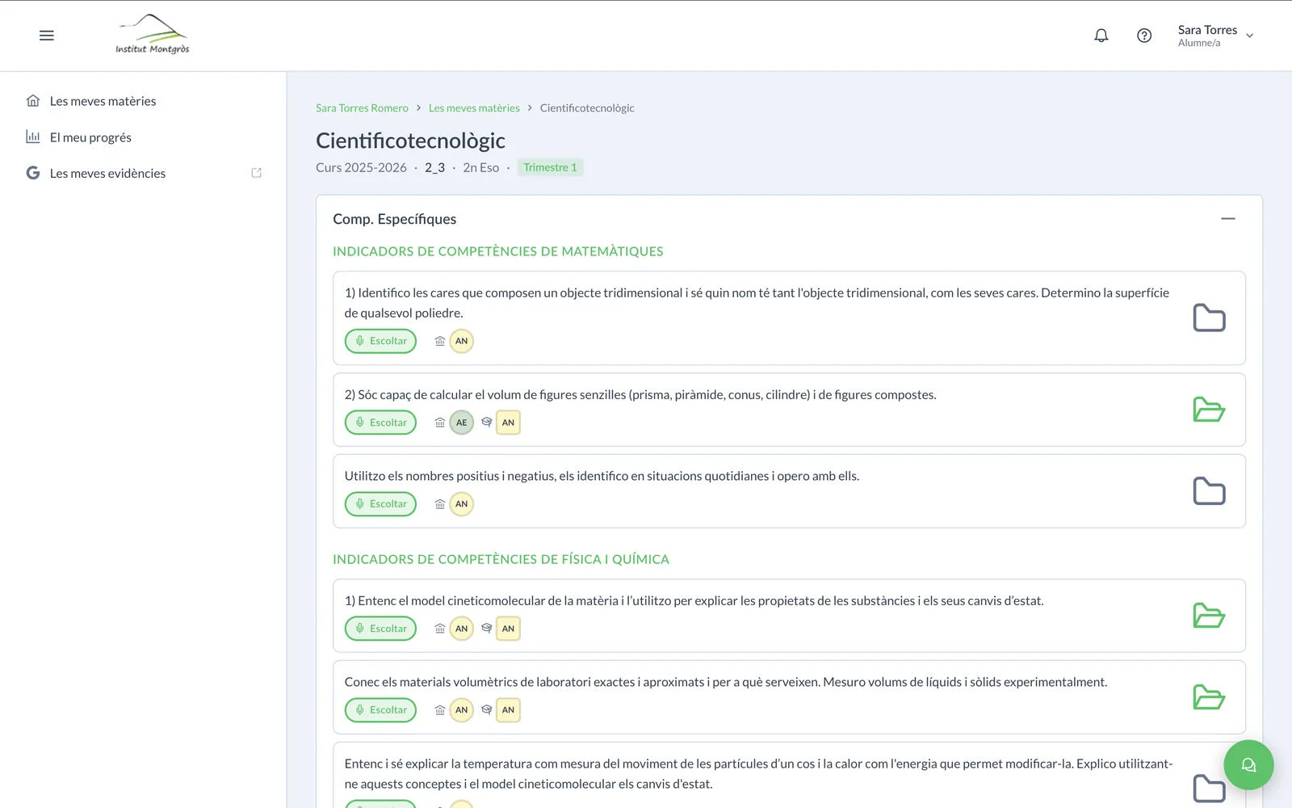The width and height of the screenshot is (1292, 808).
Task: Play Escoltar for model cineticomolecular indicator
Action: (x=380, y=629)
